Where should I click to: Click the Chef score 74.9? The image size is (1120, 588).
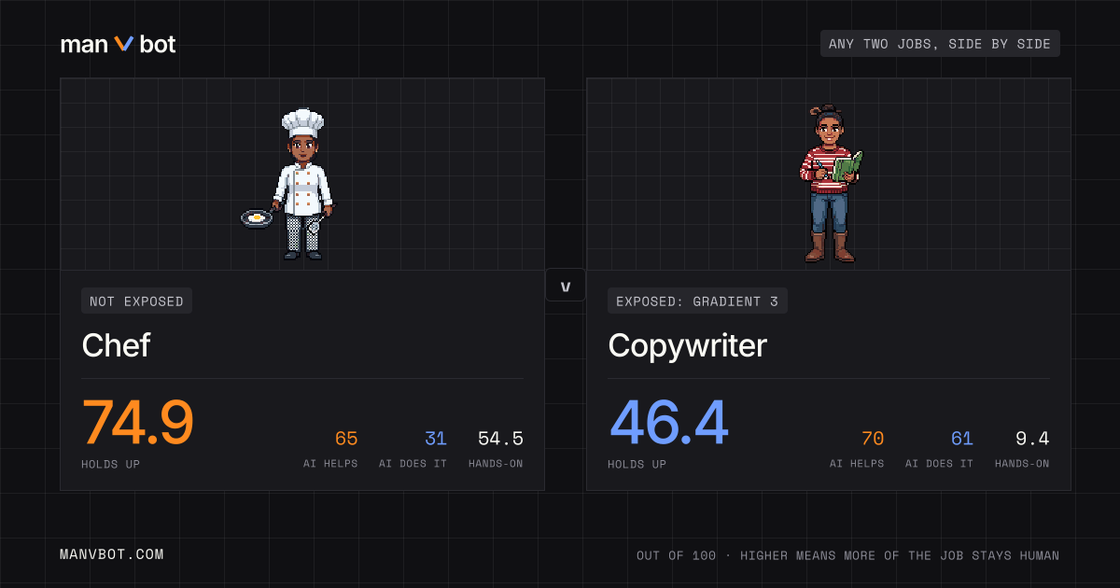(138, 423)
